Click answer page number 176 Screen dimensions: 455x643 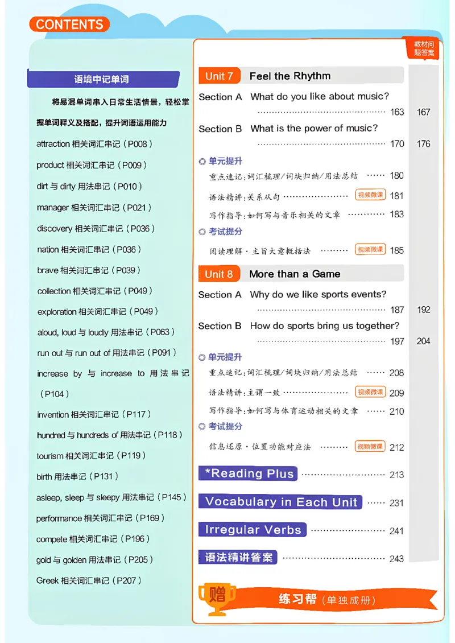(424, 143)
